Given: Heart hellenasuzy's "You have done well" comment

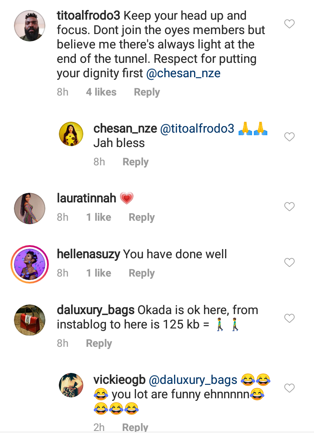Looking at the screenshot, I should [290, 262].
